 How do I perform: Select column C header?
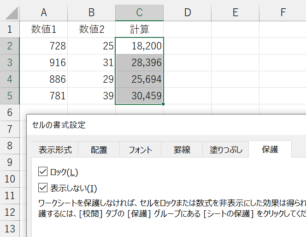(x=139, y=12)
